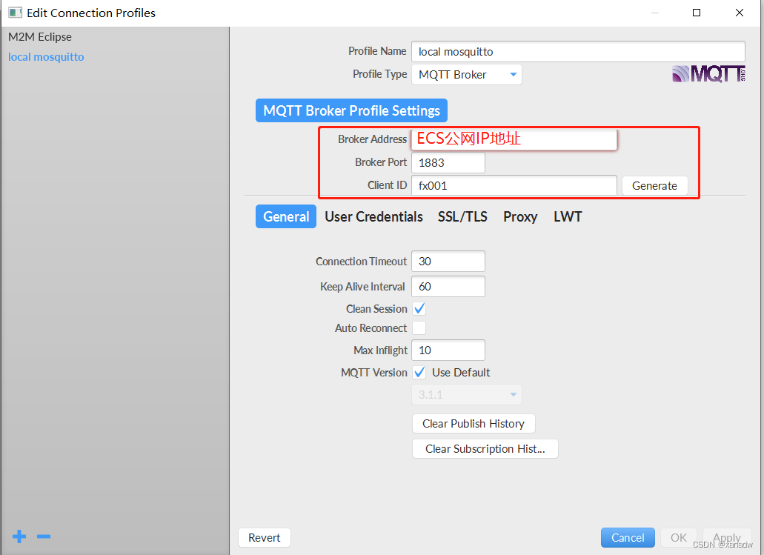Remove selected profile with minus icon
Image resolution: width=764 pixels, height=555 pixels.
(44, 536)
